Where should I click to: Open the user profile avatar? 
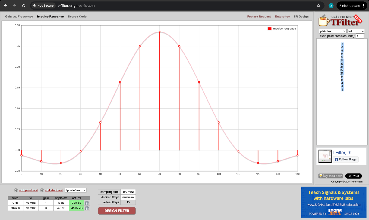coord(331,6)
